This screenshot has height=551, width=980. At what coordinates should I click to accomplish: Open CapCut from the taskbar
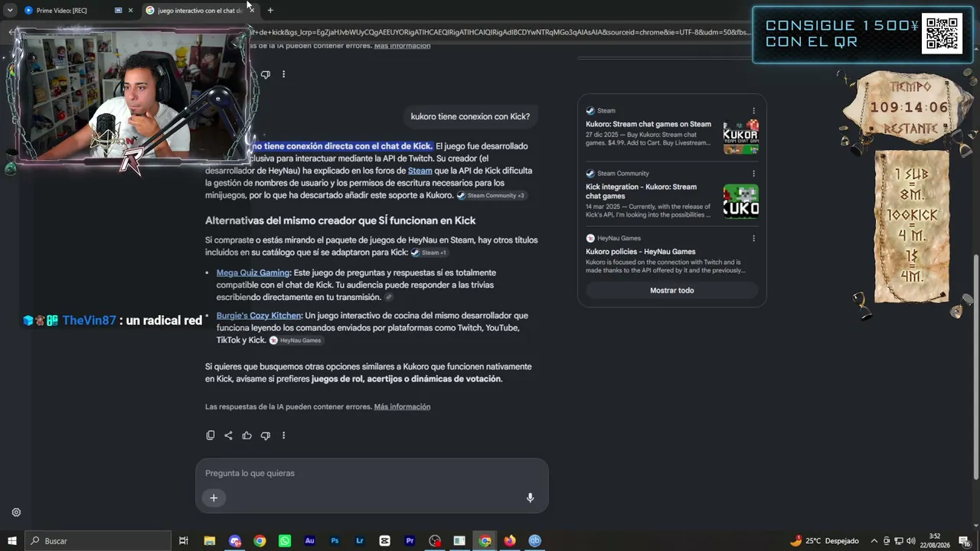pos(384,541)
